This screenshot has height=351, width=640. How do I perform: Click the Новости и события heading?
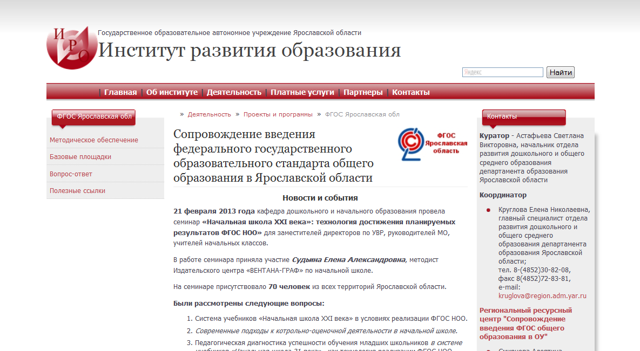[x=320, y=198]
